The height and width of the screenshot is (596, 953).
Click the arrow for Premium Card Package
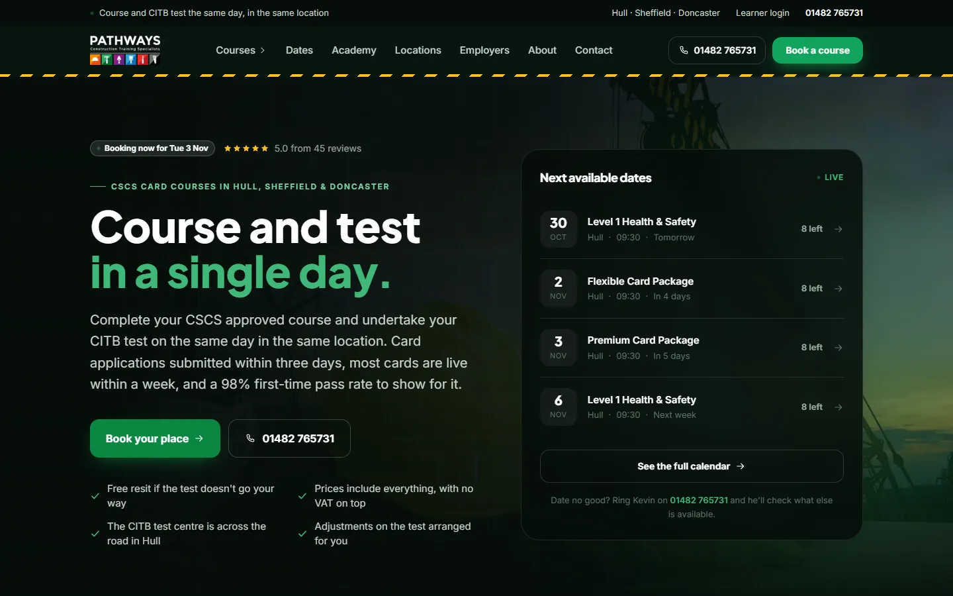839,348
